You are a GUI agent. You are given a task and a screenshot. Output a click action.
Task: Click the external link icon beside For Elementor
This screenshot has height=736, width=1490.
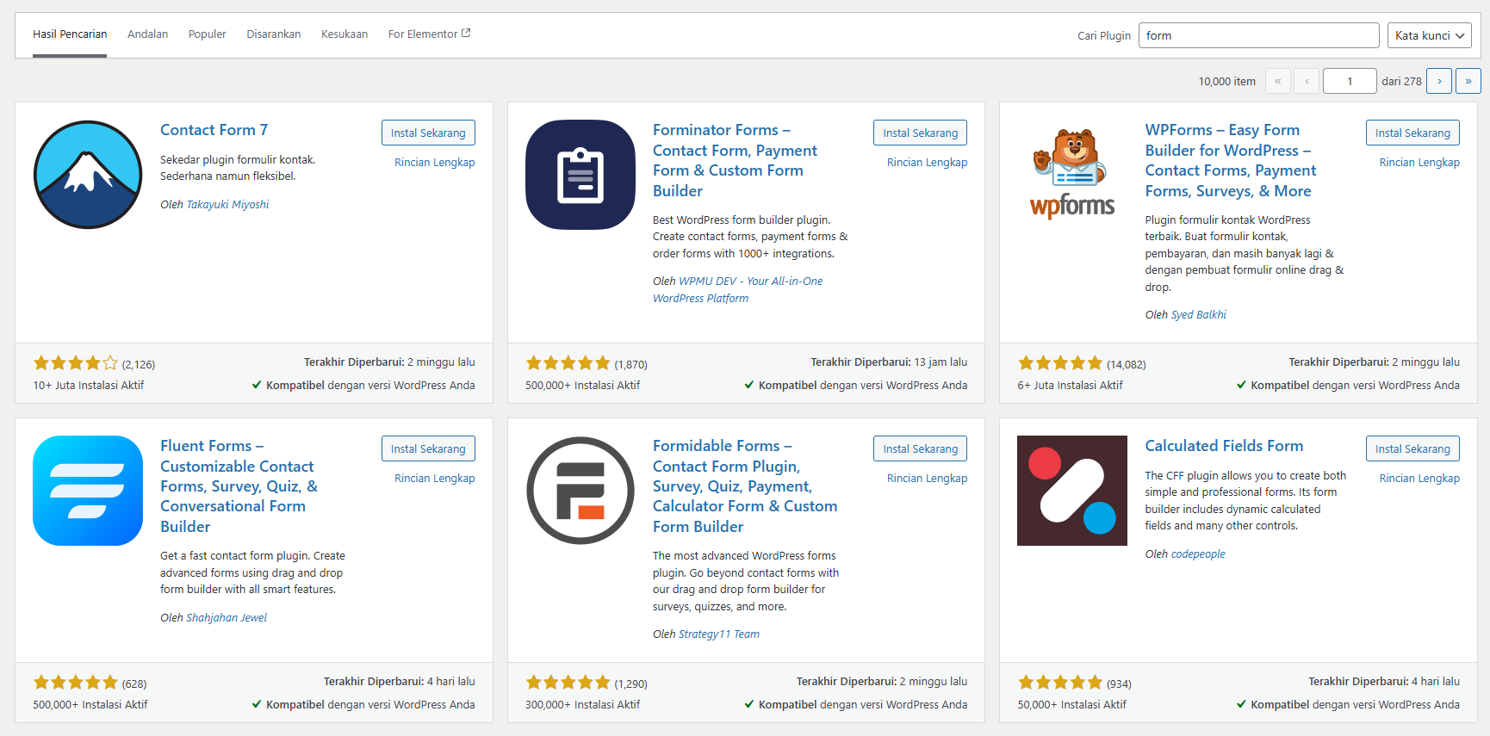pos(466,34)
